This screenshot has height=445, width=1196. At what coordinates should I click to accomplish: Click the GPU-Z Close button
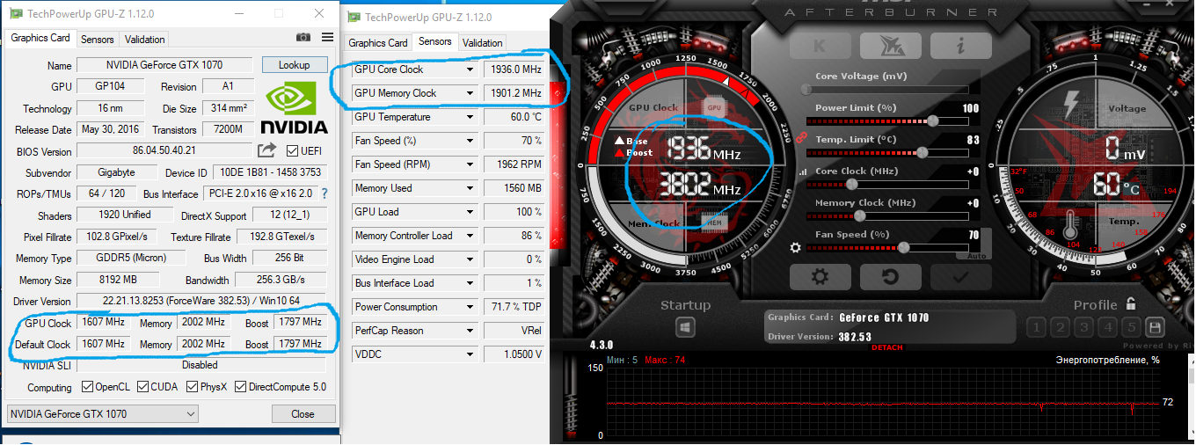click(x=303, y=414)
